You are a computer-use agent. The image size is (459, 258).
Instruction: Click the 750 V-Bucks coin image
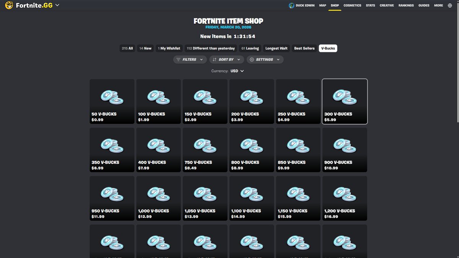click(205, 145)
